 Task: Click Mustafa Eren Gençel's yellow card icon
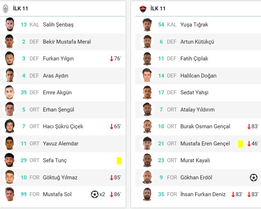pos(240,144)
